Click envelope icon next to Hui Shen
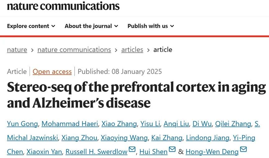Image resolution: width=269 pixels, height=158 pixels. (172, 150)
